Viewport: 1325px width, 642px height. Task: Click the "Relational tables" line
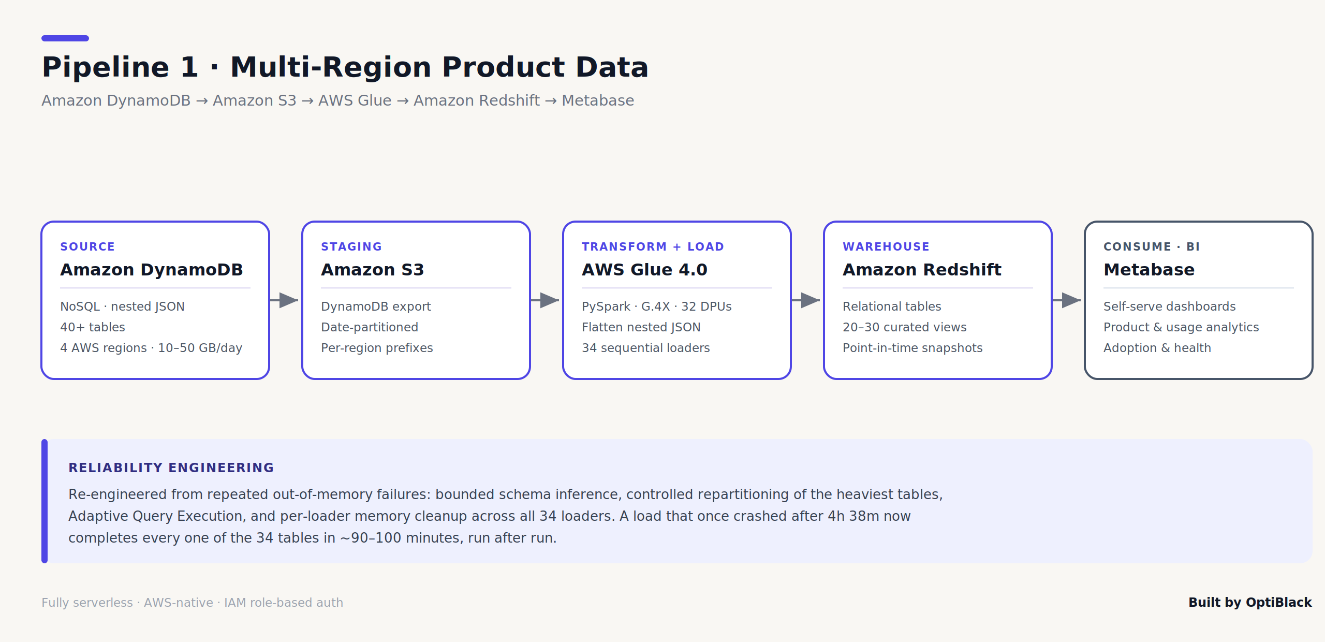(892, 307)
